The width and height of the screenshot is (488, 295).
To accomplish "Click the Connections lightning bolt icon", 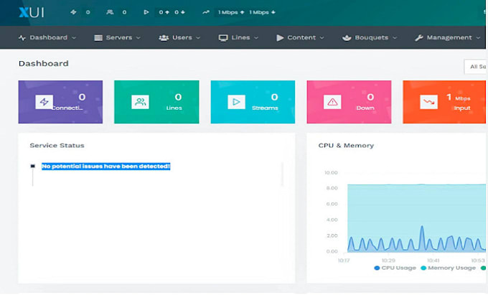I will pyautogui.click(x=44, y=102).
